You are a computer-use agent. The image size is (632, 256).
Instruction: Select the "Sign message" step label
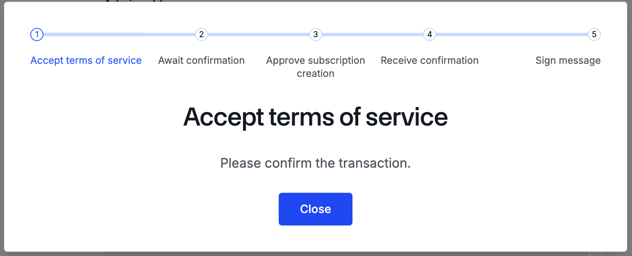[568, 61]
